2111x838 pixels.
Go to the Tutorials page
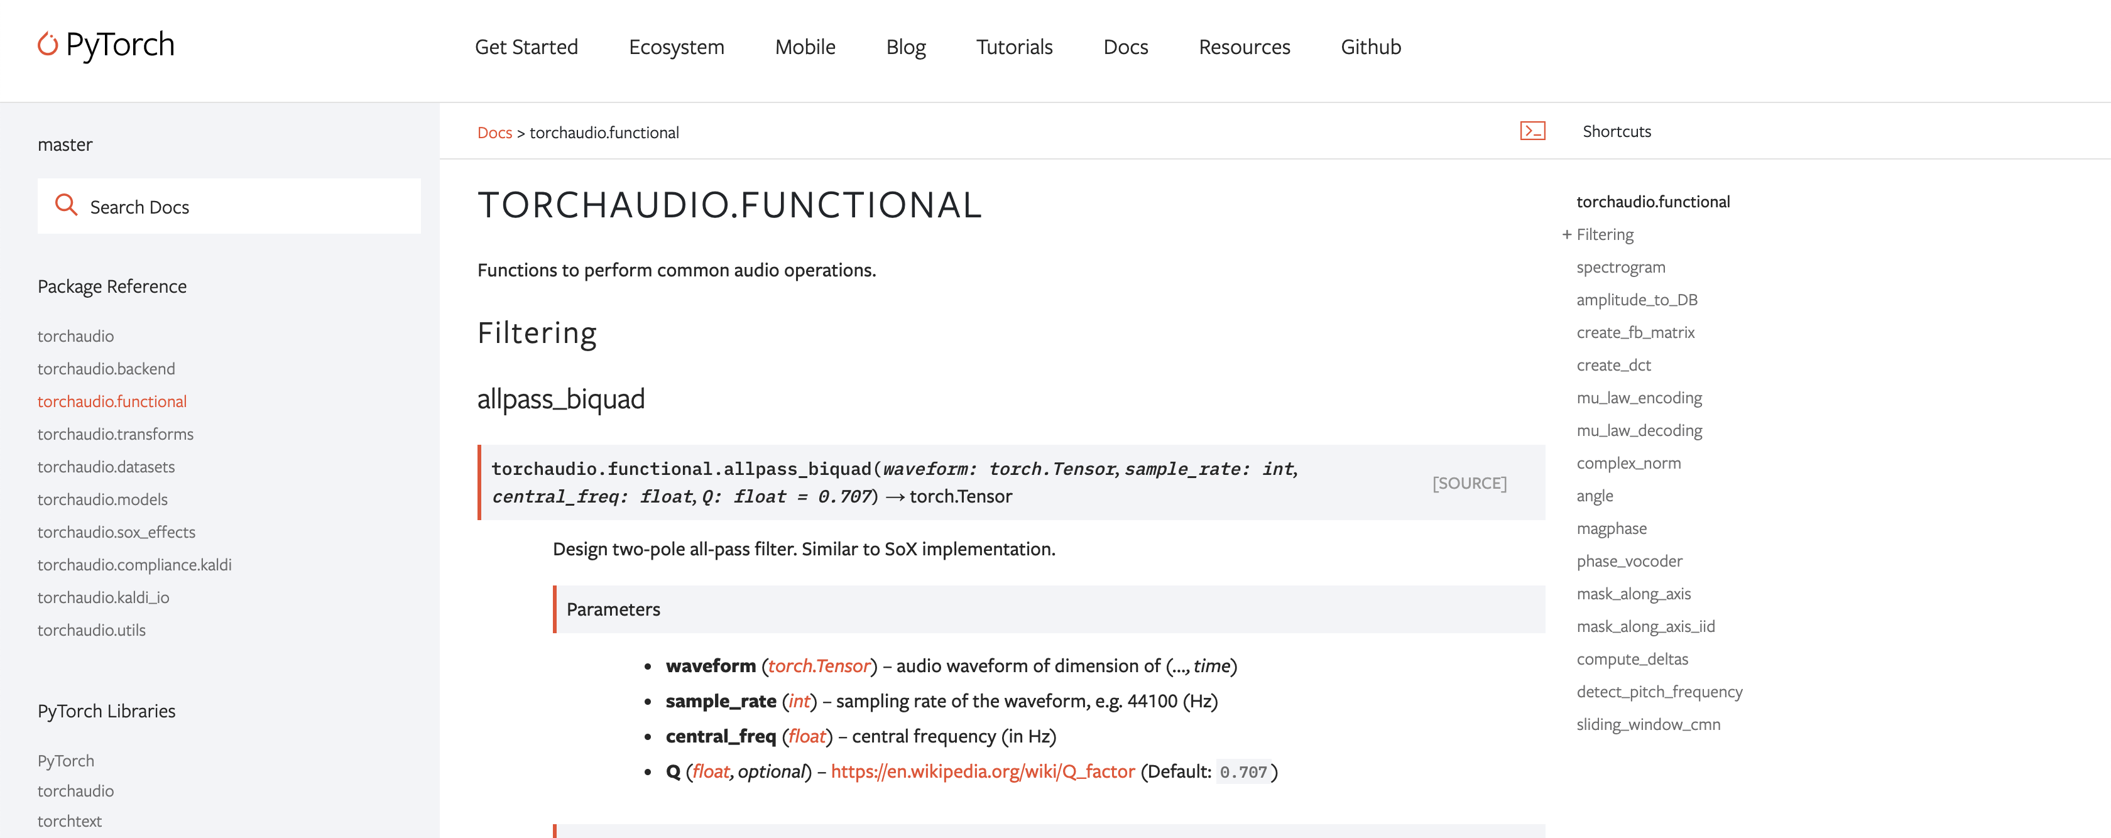pos(1013,48)
